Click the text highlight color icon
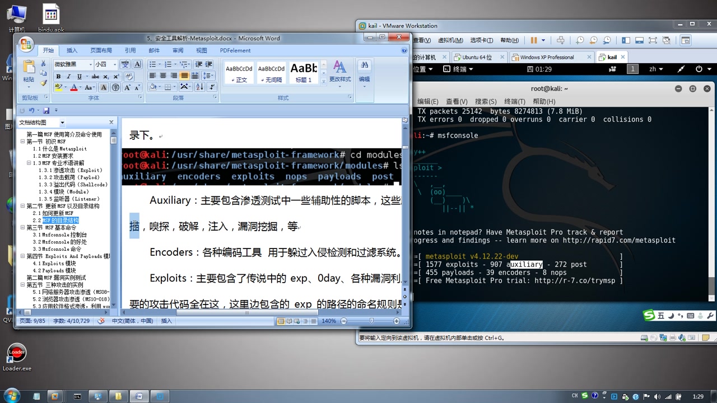This screenshot has height=403, width=717. point(58,87)
